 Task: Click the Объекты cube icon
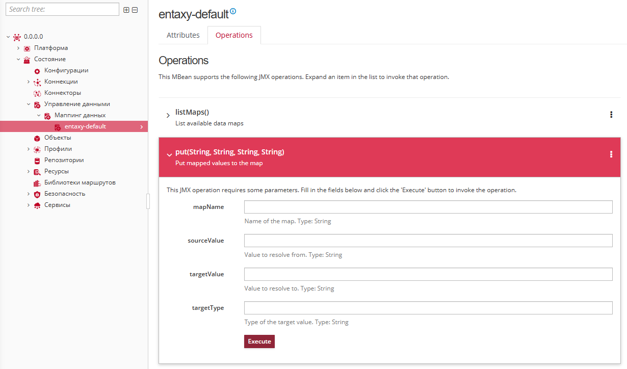37,138
